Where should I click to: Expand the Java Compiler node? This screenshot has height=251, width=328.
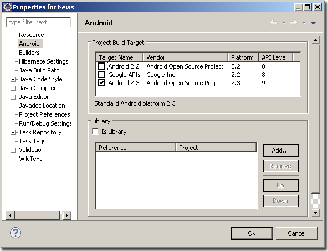[13, 88]
